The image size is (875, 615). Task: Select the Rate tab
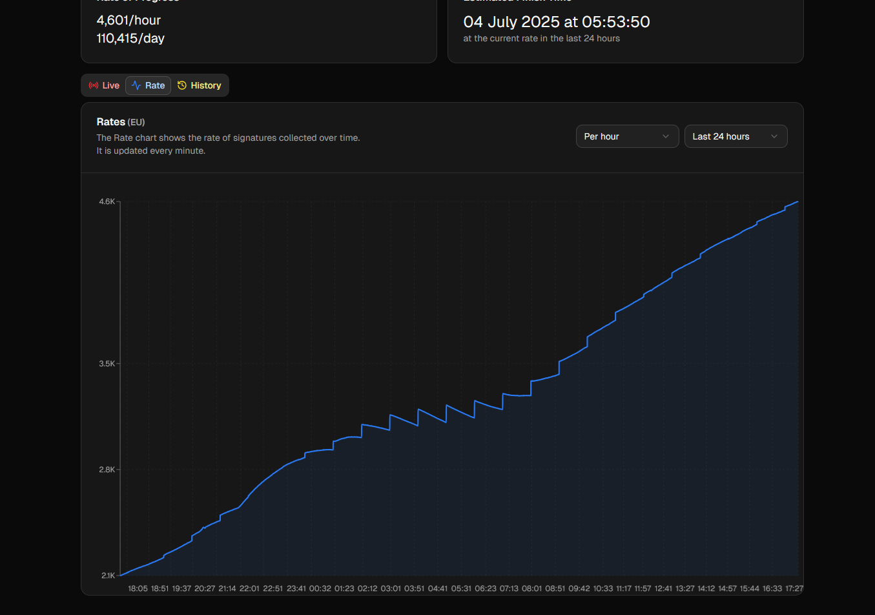148,85
